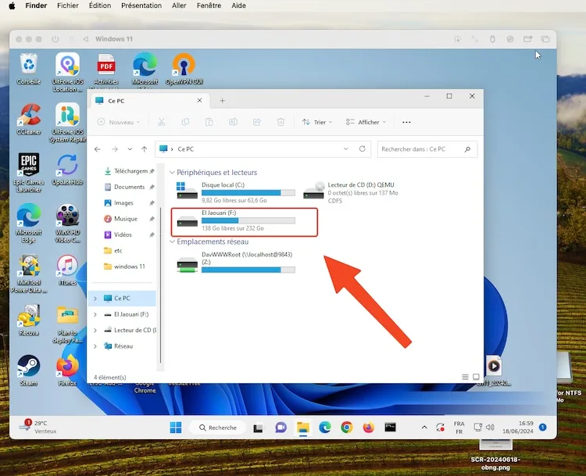
Task: Click the Rename icon in Explorer toolbar
Action: (233, 122)
